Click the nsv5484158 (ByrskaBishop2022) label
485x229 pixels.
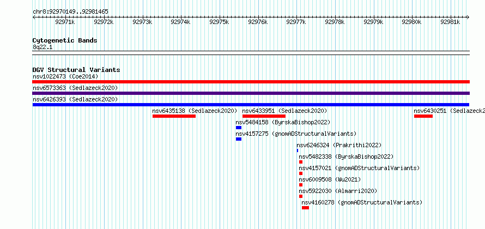click(283, 122)
